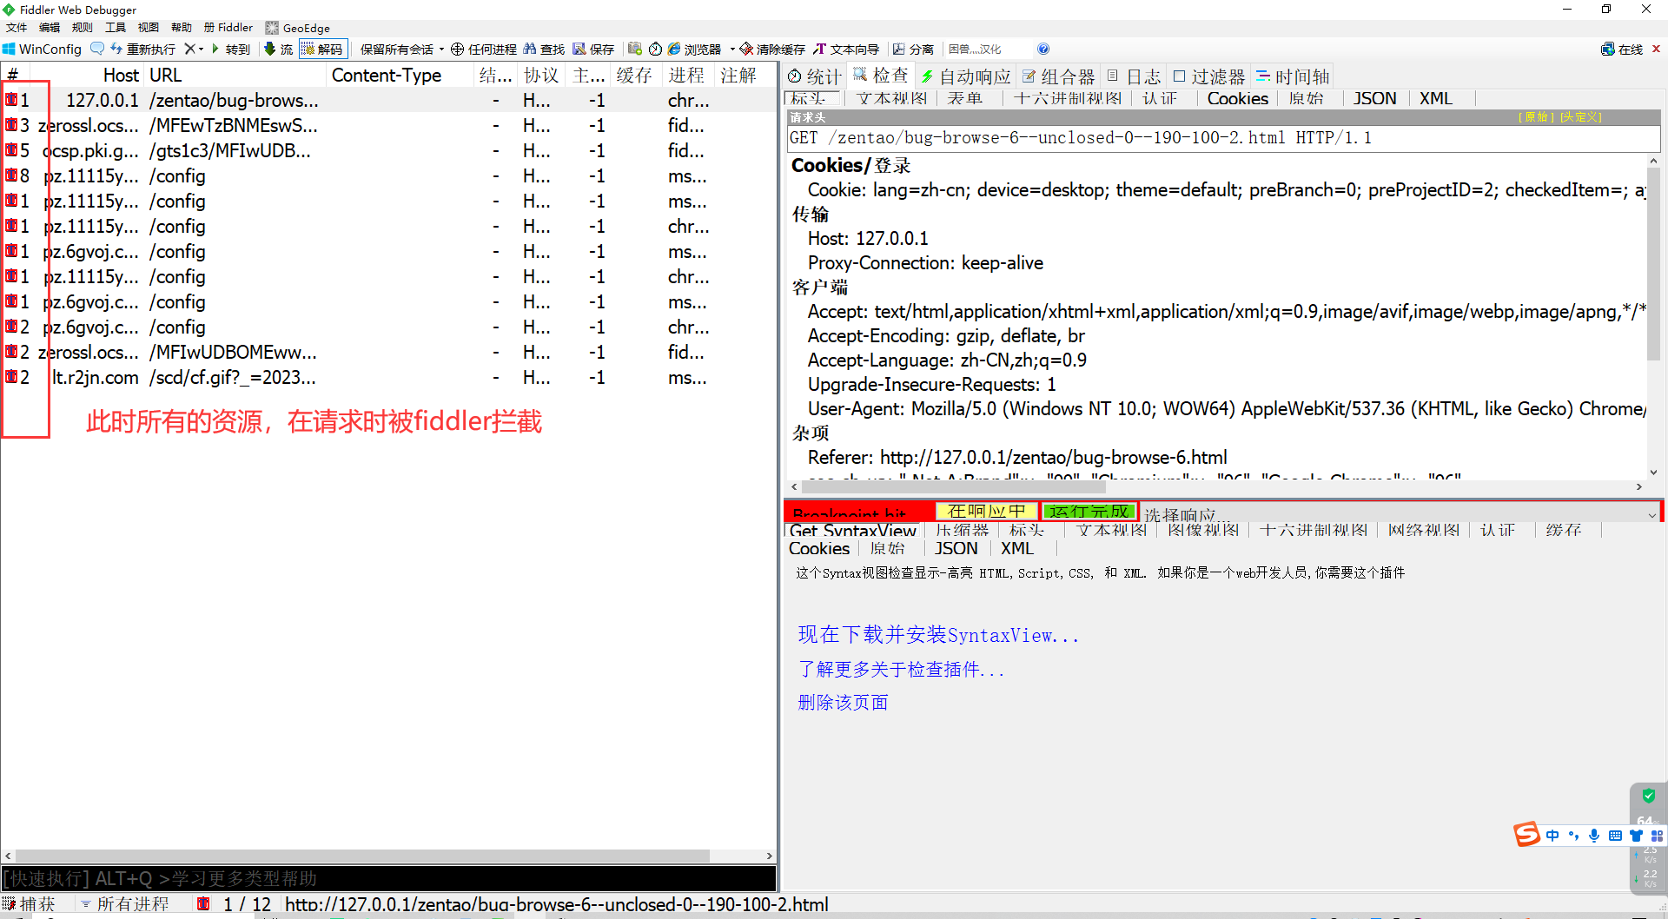Toggle Capturing (捕获) in status bar
This screenshot has height=919, width=1668.
[30, 904]
